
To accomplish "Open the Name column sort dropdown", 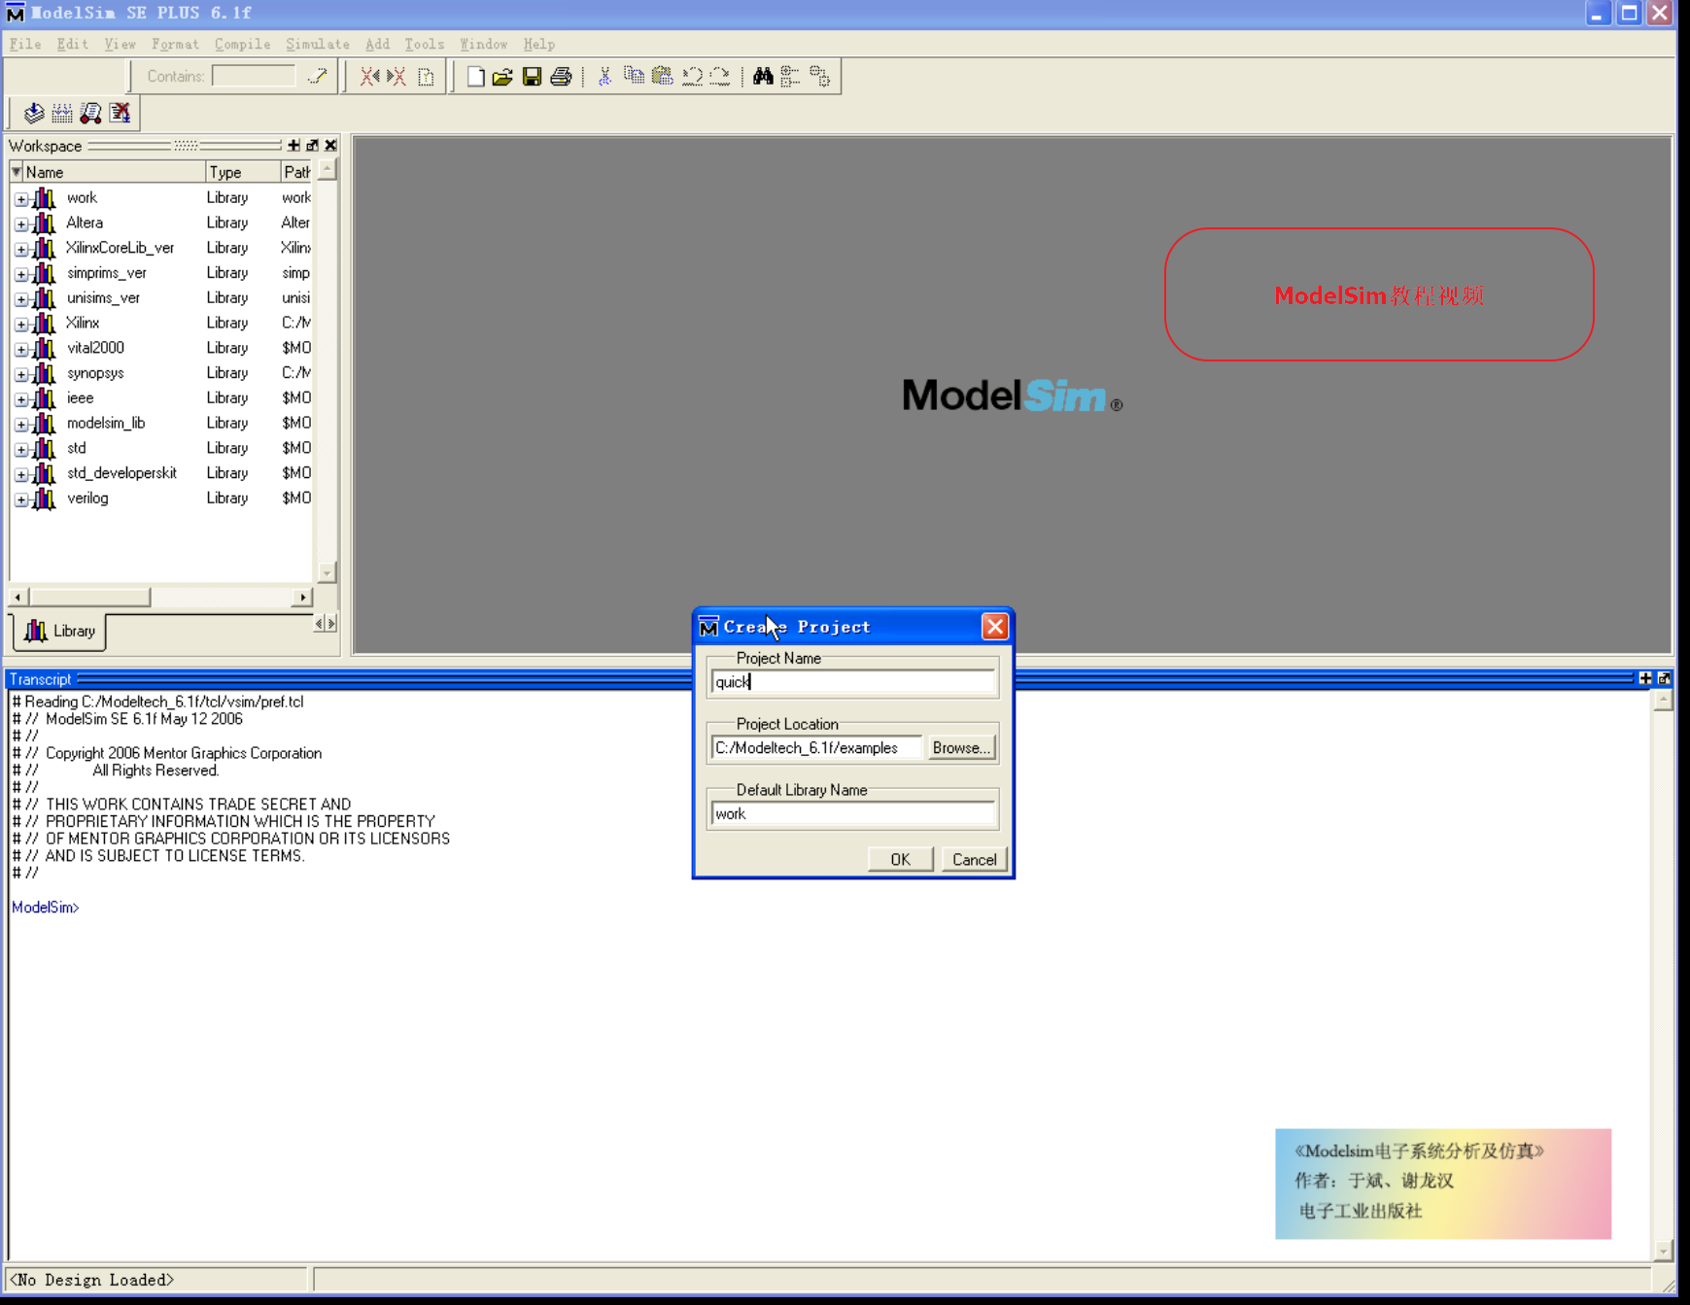I will 17,172.
